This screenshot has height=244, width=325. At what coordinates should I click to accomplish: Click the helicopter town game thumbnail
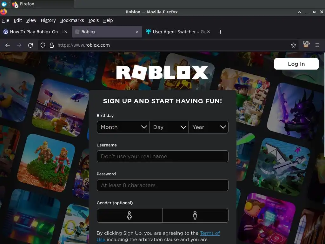coord(61,108)
